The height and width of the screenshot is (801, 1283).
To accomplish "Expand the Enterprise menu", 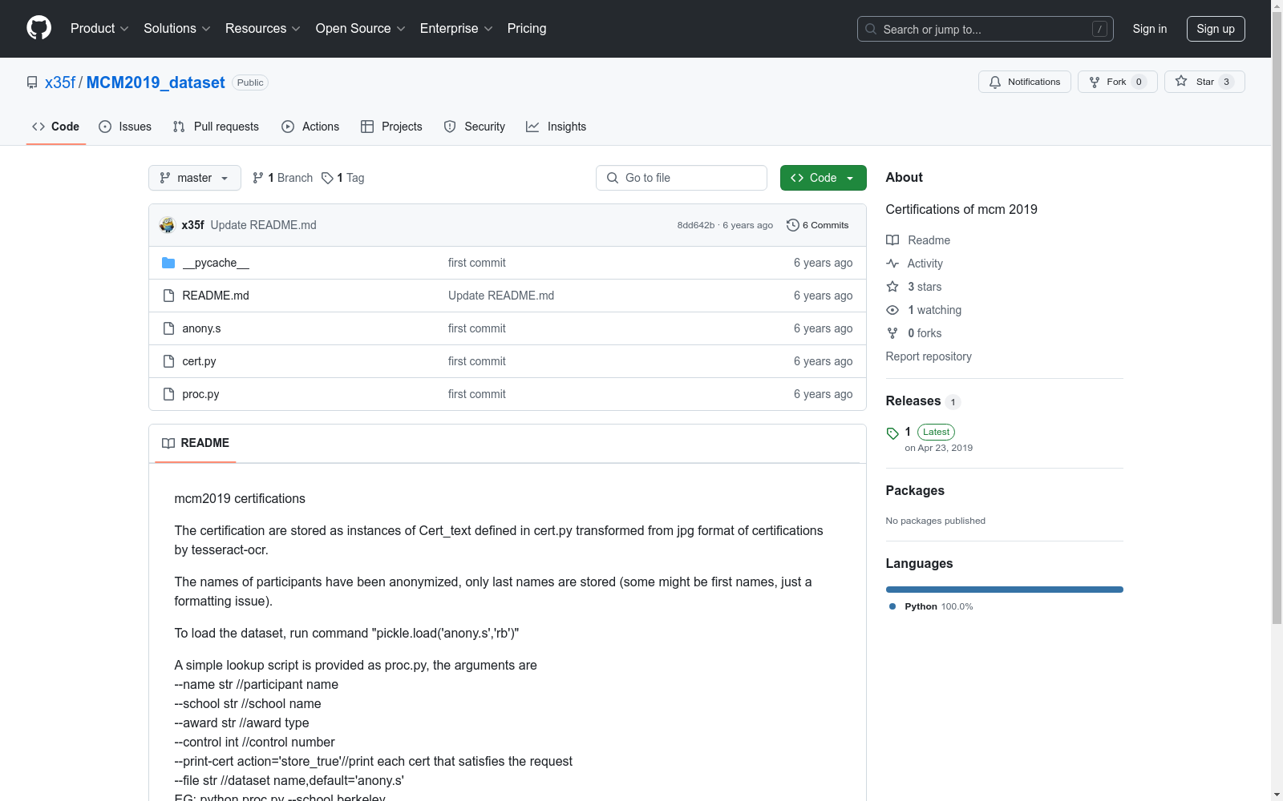I will pos(456,29).
